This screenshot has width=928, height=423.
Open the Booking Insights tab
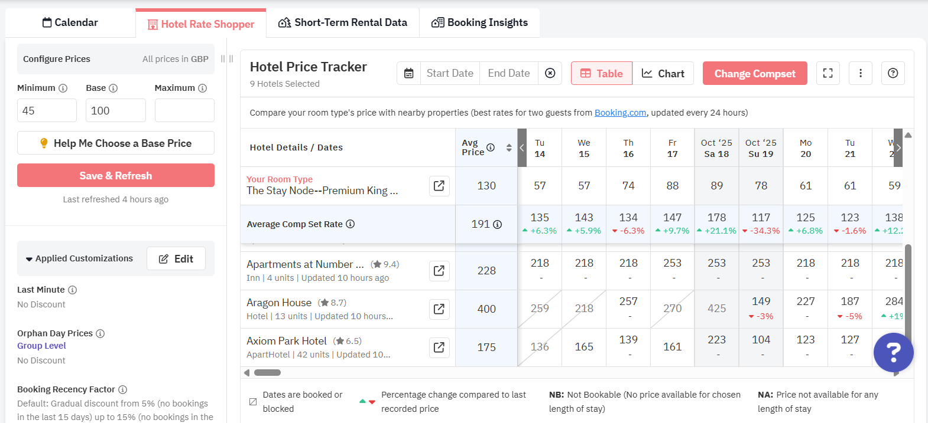[479, 22]
